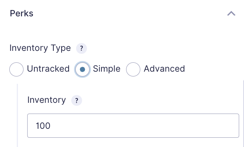Click question mark beside Inventory Type
This screenshot has height=147, width=244.
pyautogui.click(x=81, y=48)
